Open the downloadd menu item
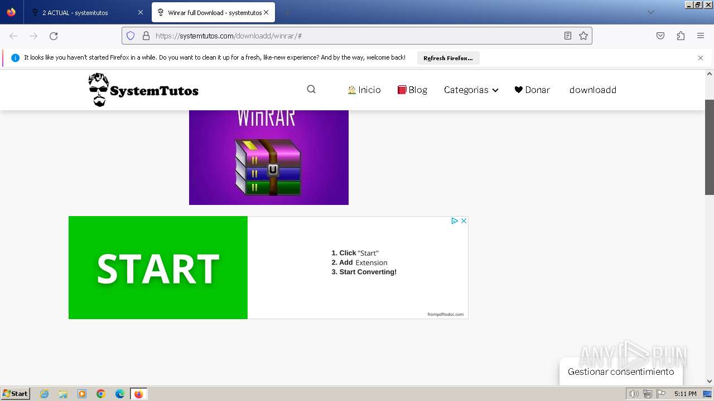 593,90
